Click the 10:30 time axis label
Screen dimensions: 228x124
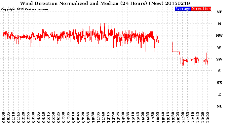tap(93, 117)
